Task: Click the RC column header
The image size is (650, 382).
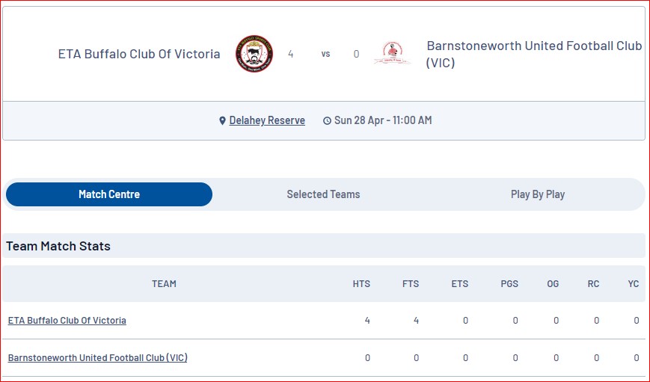Action: 593,284
